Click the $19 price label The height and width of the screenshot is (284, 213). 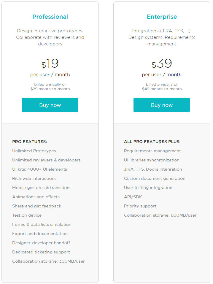pos(50,63)
